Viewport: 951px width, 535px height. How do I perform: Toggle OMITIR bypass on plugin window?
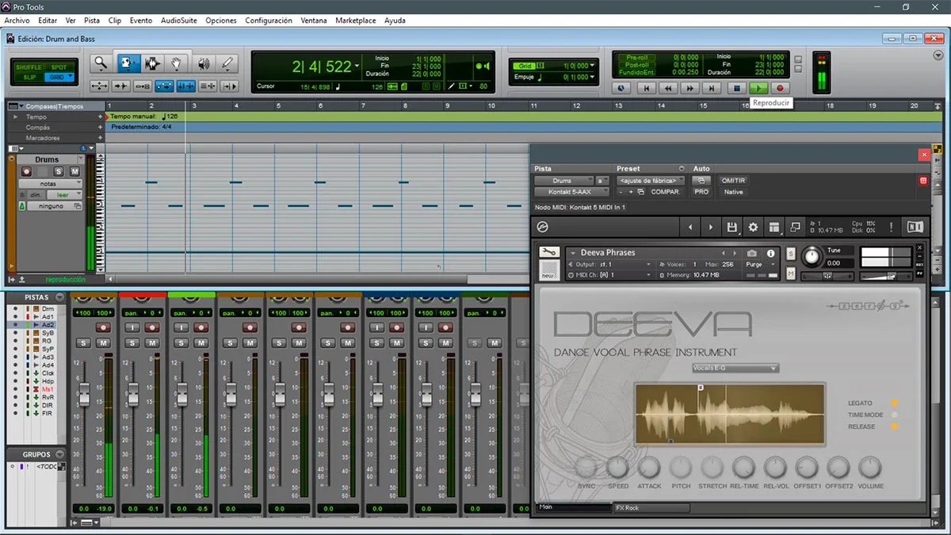[x=734, y=181]
